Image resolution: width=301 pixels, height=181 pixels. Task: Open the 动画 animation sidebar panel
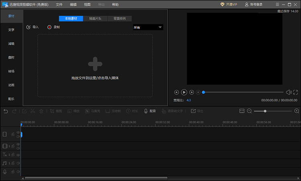pos(11,85)
